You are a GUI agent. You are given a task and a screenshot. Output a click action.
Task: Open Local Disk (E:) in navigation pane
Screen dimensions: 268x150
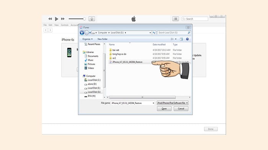click(x=92, y=88)
